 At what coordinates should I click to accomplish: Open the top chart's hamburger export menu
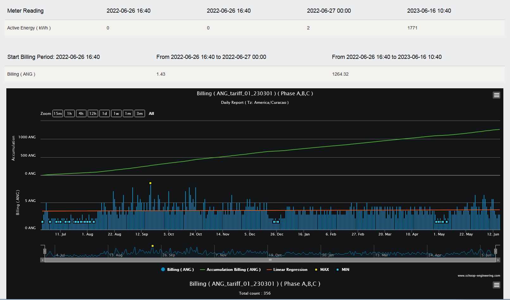tap(496, 95)
